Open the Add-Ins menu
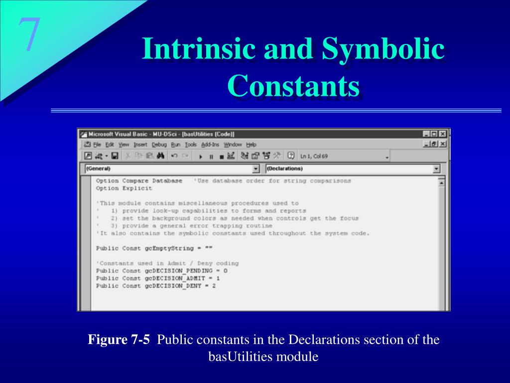 tap(210, 145)
